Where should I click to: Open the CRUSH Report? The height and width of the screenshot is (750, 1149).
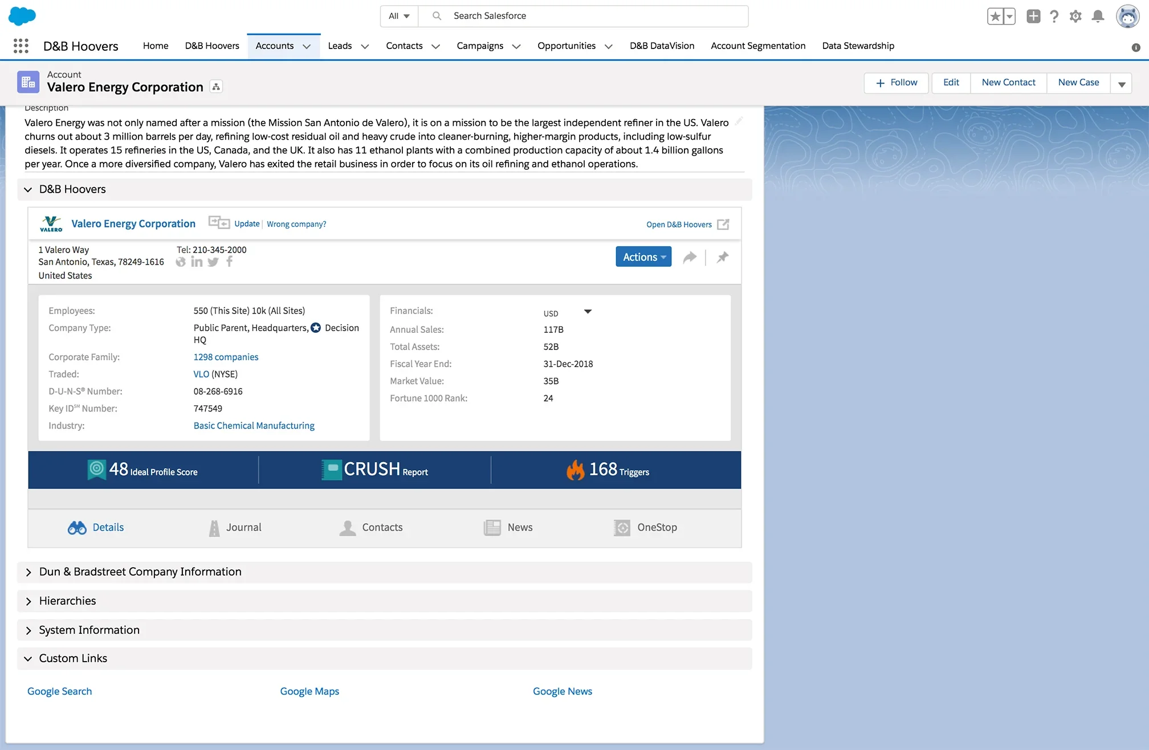tap(374, 470)
